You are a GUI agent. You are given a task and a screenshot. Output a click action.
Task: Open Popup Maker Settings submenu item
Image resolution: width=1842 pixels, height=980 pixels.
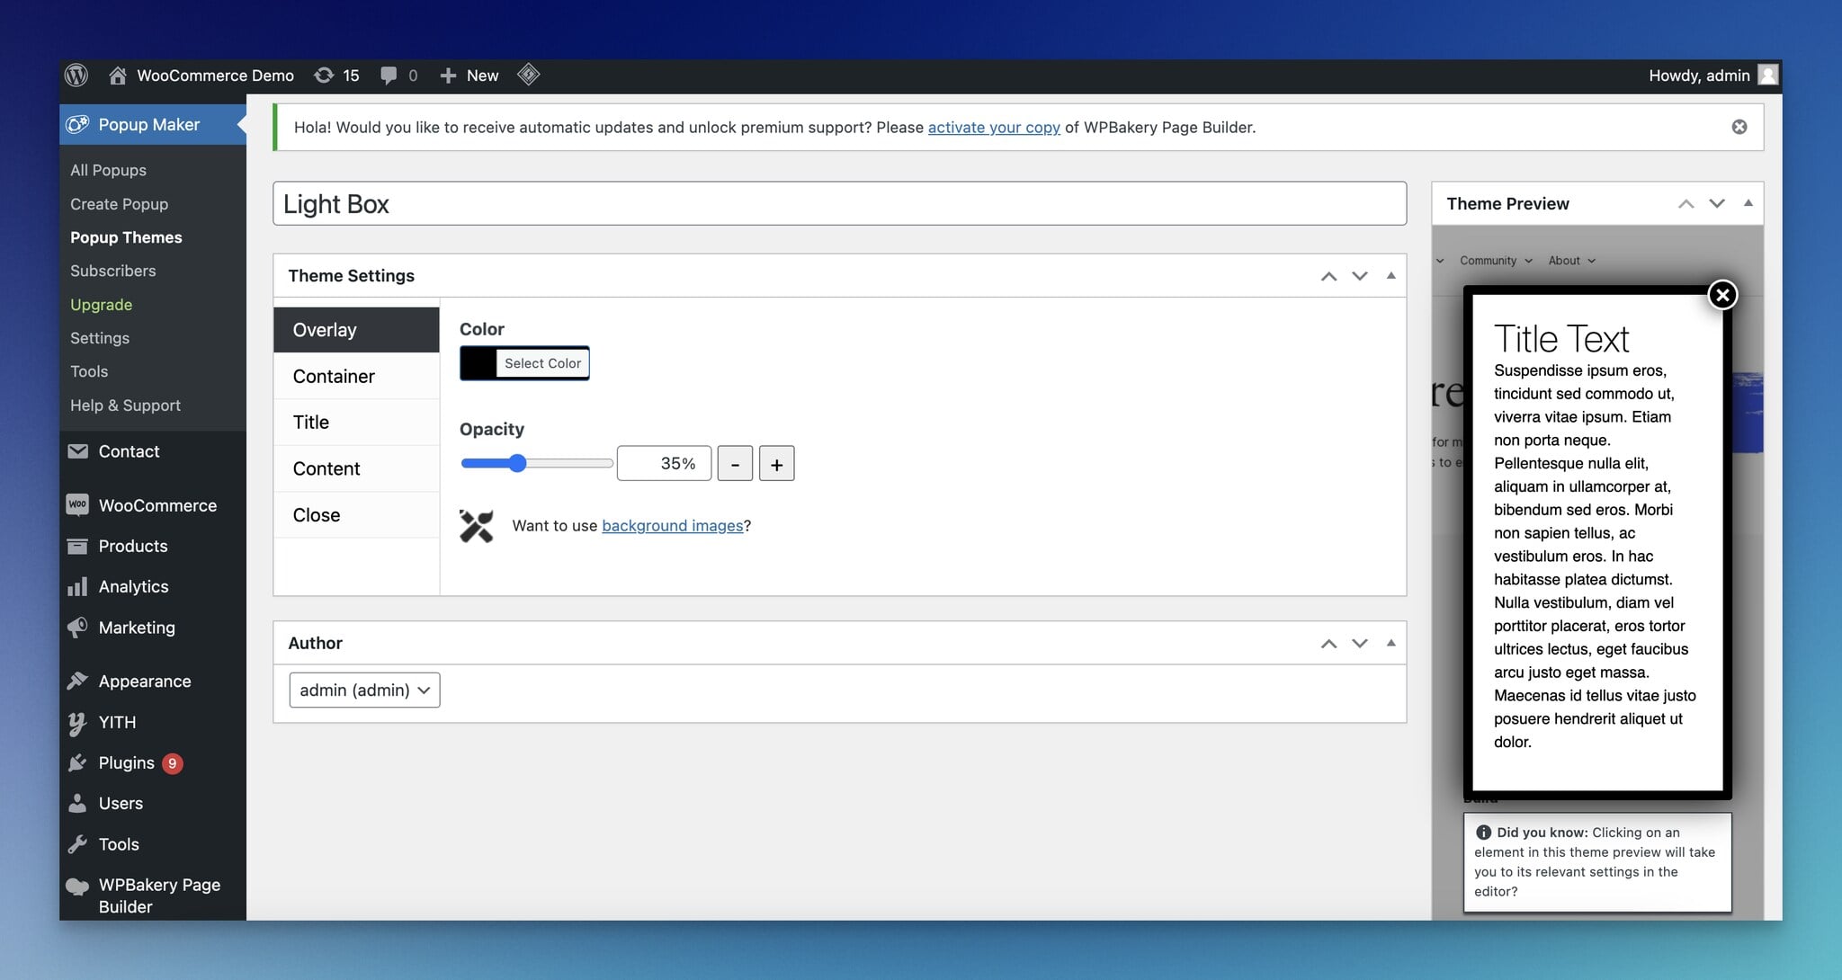[100, 338]
